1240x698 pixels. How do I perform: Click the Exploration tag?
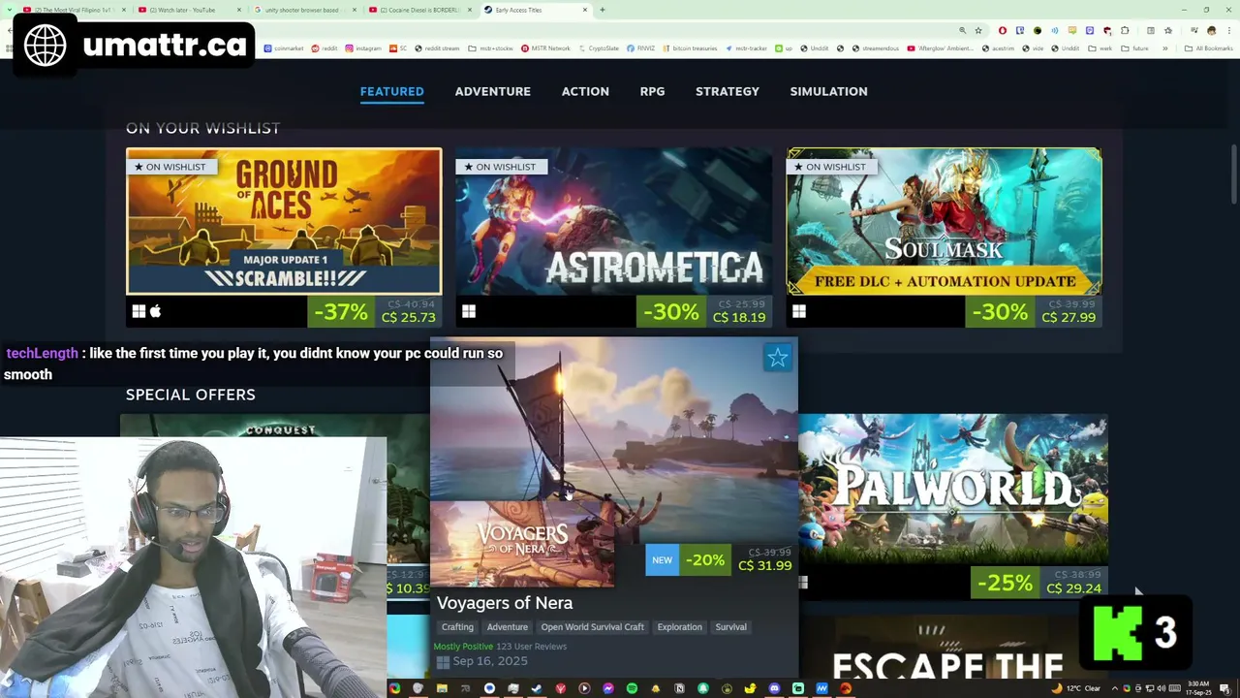[679, 627]
